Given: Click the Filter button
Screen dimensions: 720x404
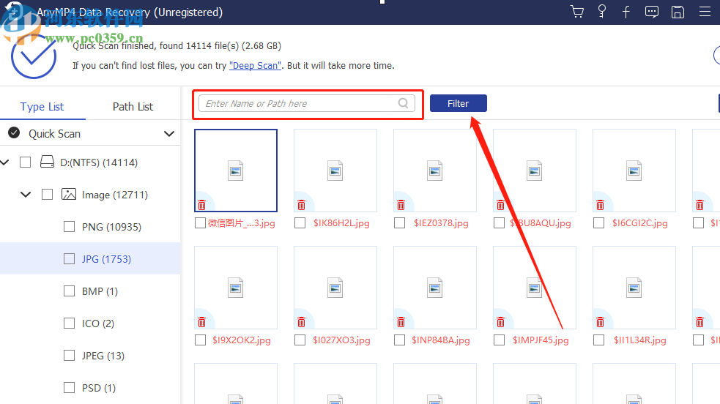Looking at the screenshot, I should tap(459, 103).
